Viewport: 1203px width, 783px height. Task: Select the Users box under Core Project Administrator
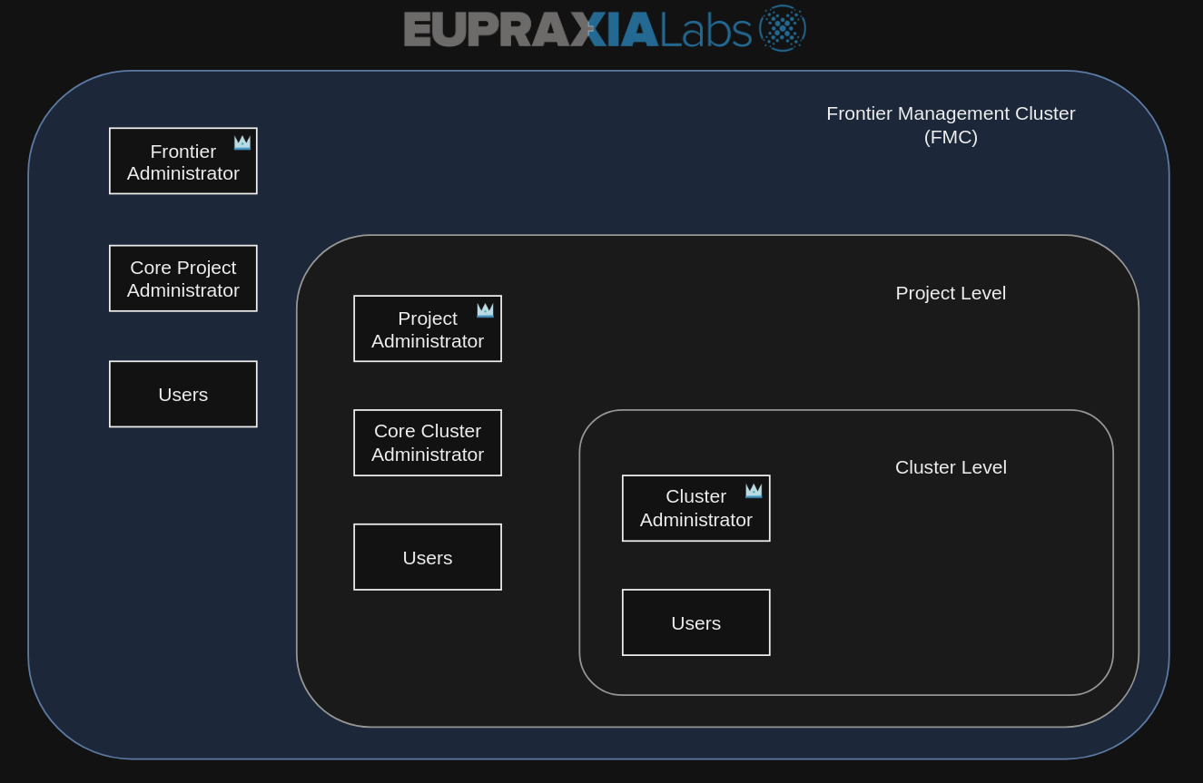click(x=183, y=394)
